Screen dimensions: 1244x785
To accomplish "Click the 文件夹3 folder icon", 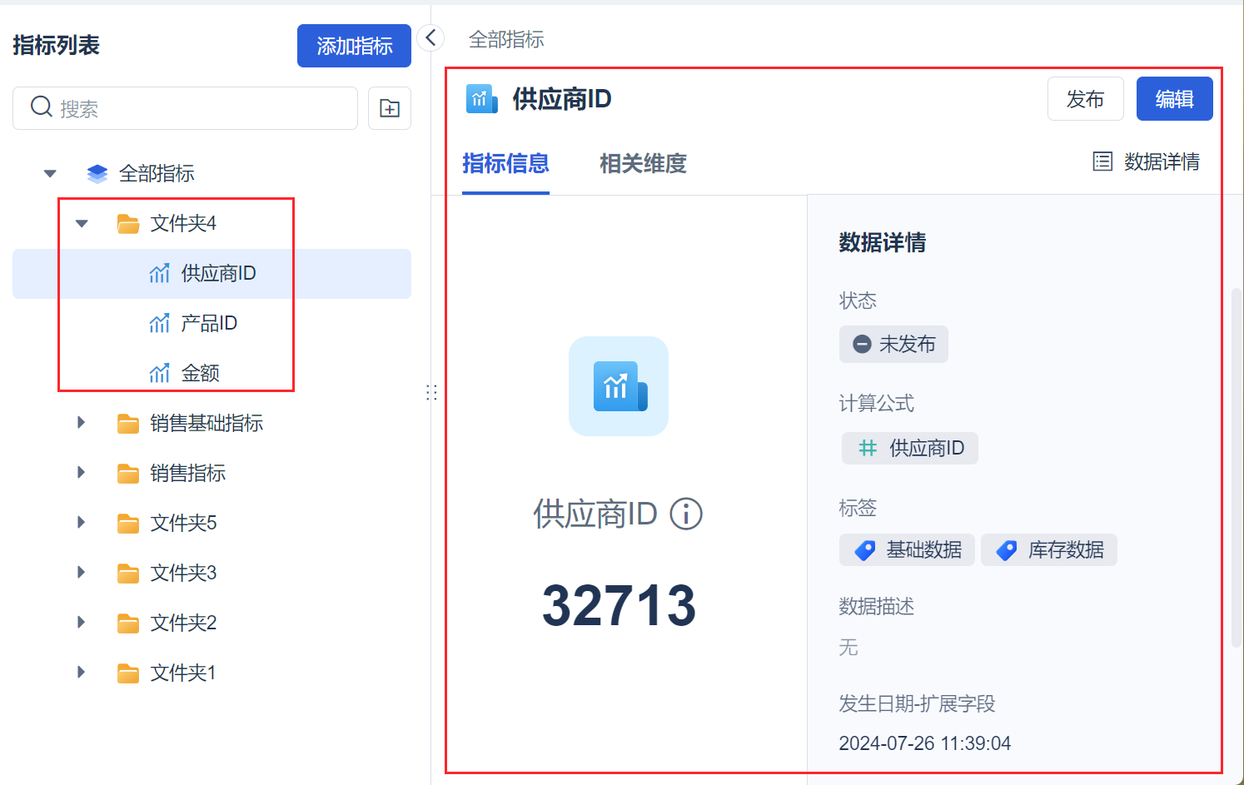I will click(128, 574).
